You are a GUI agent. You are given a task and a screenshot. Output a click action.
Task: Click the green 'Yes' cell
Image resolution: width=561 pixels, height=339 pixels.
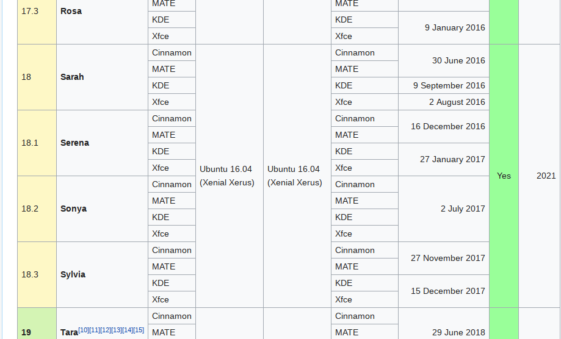point(504,176)
